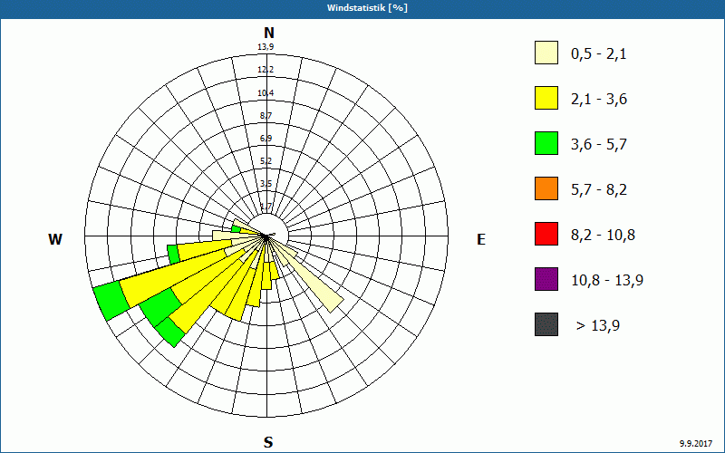This screenshot has height=453, width=725.
Task: Click the 5,2 radial axis value
Action: (266, 161)
